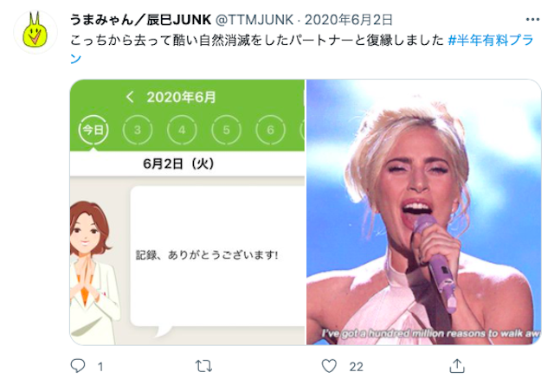
Task: Go back with the 2020年6月 left chevron
Action: click(130, 97)
